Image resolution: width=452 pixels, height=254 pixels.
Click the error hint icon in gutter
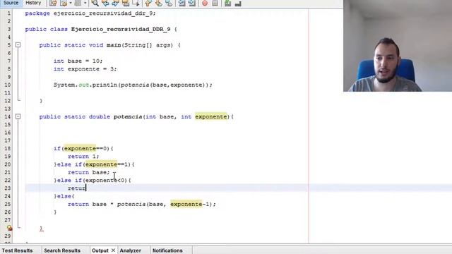pos(9,228)
